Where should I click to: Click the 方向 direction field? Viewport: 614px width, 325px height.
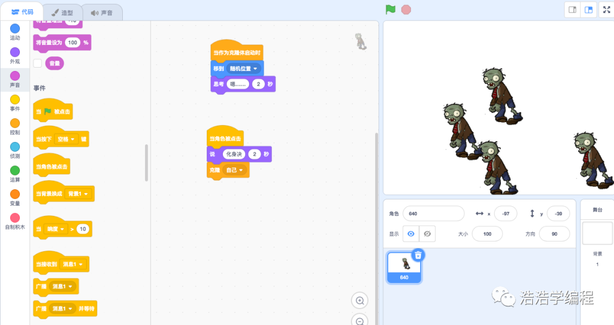[x=554, y=234]
